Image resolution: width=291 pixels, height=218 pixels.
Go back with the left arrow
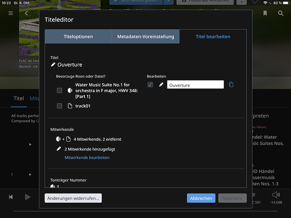[x=26, y=13]
